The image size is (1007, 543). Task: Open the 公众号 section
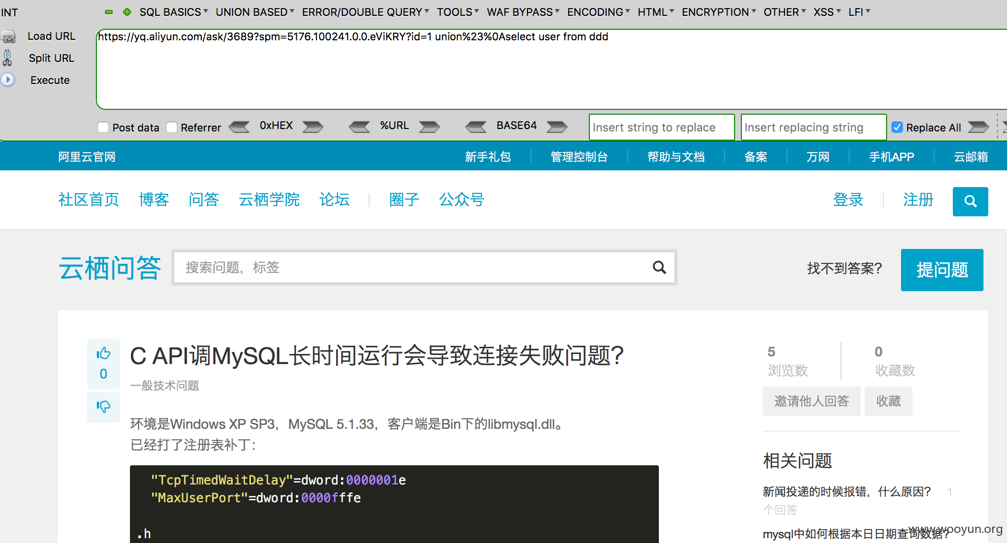point(462,200)
